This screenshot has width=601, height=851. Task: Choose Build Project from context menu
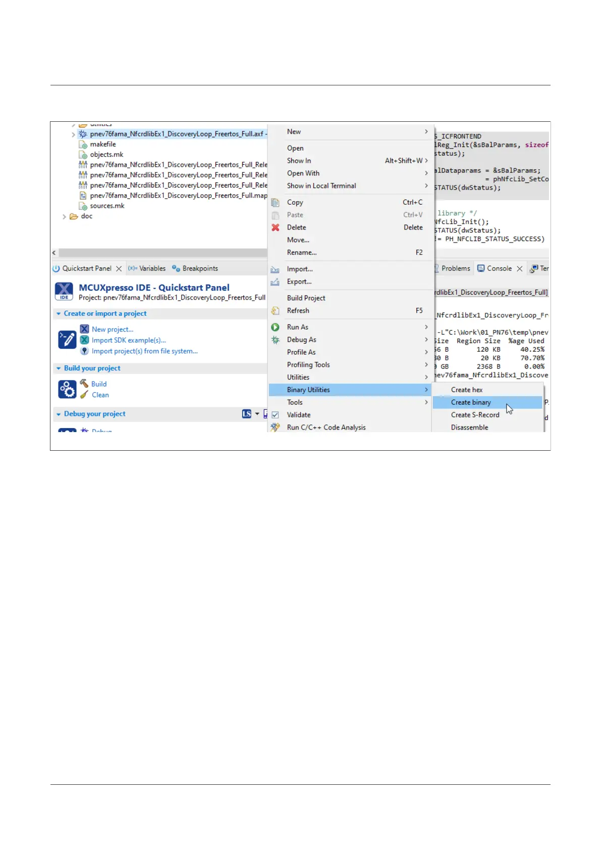351,298
